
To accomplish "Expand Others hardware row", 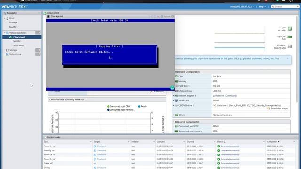I will [x=174, y=115].
